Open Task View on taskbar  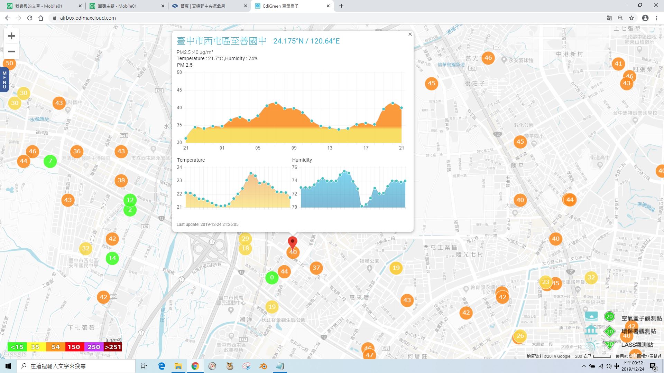click(x=144, y=366)
